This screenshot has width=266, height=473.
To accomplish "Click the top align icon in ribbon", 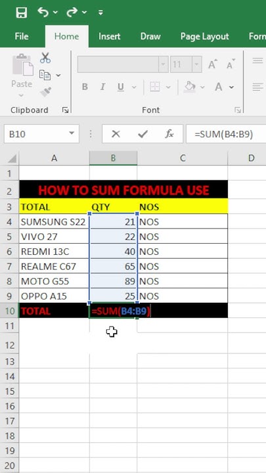I will (258, 60).
